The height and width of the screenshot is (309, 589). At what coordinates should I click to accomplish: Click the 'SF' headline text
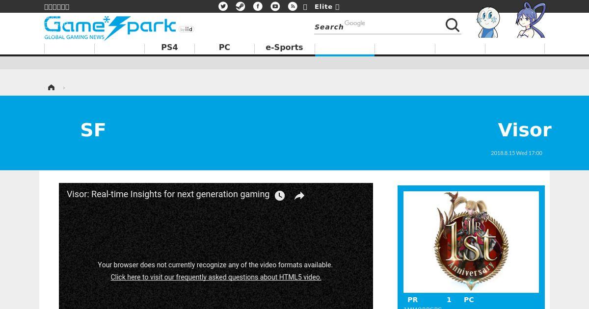tap(93, 130)
